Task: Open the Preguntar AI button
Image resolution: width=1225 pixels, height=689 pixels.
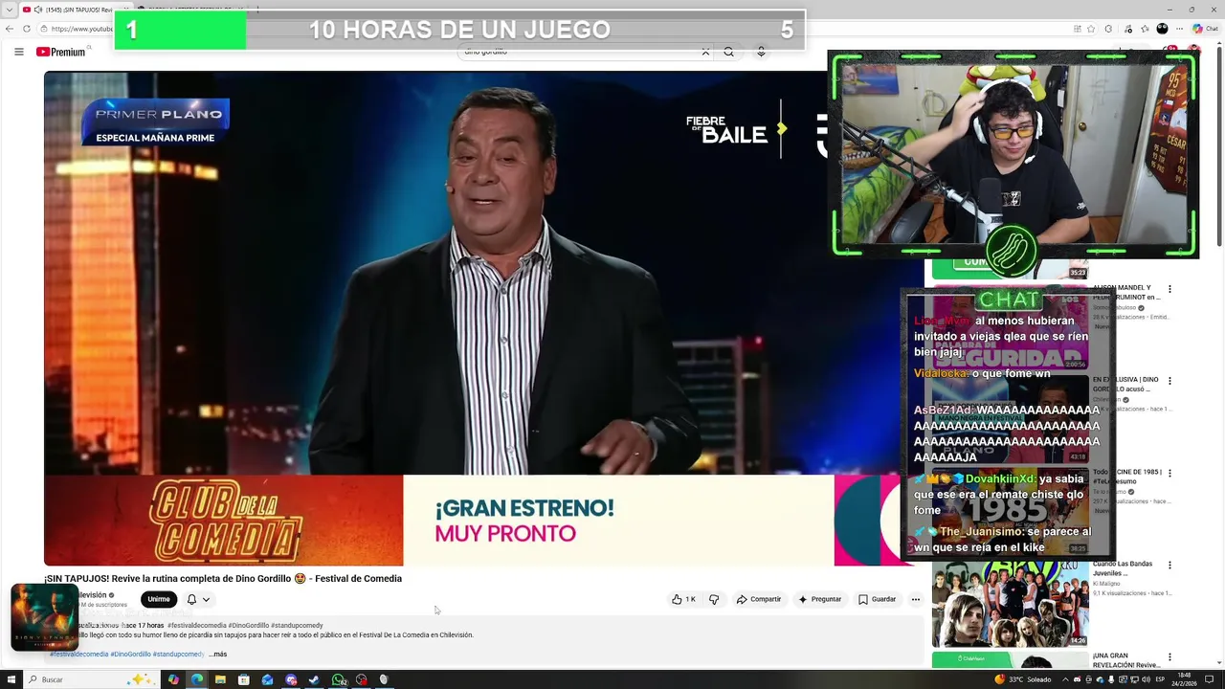Action: (819, 599)
